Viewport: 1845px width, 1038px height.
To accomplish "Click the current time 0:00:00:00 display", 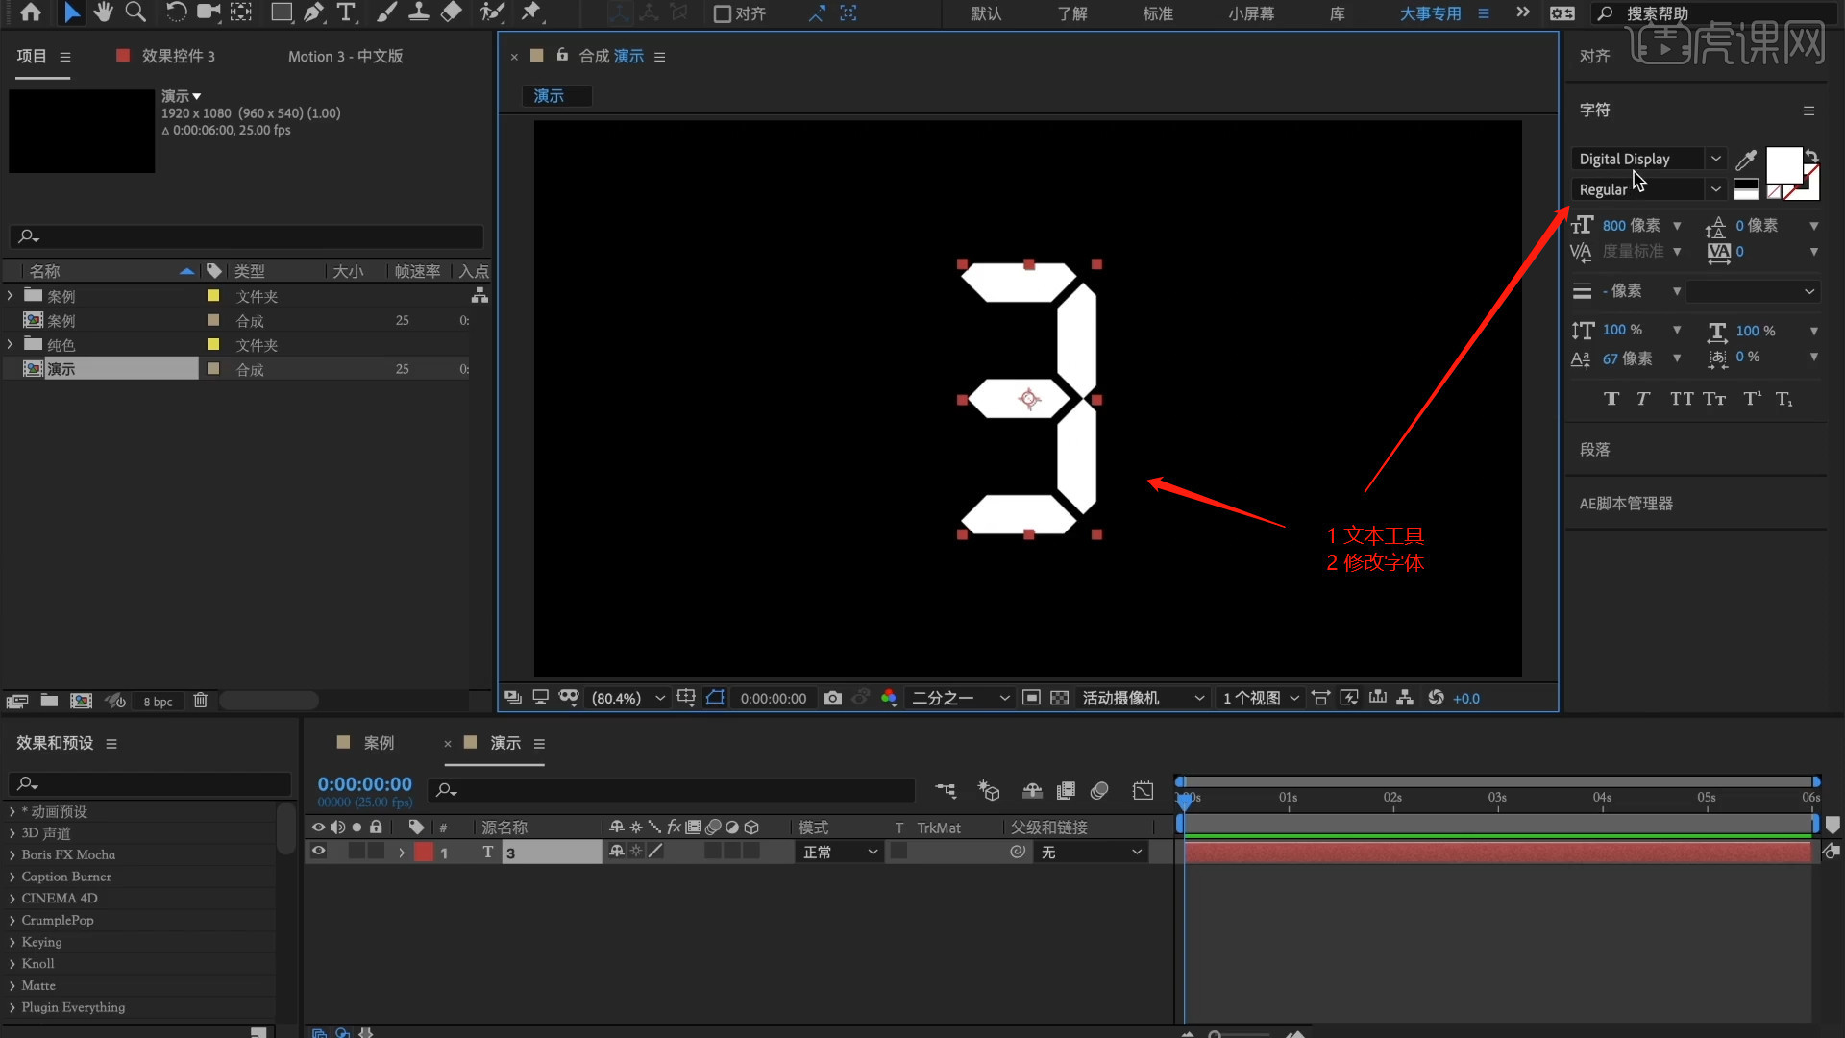I will [364, 784].
